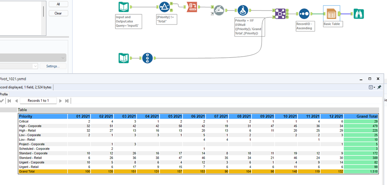Image resolution: width=387 pixels, height=185 pixels.
Task: Click the checkmark icon in results toolbar
Action: click(2, 101)
